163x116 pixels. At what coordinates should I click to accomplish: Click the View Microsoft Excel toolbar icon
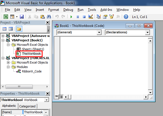click(x=6, y=17)
